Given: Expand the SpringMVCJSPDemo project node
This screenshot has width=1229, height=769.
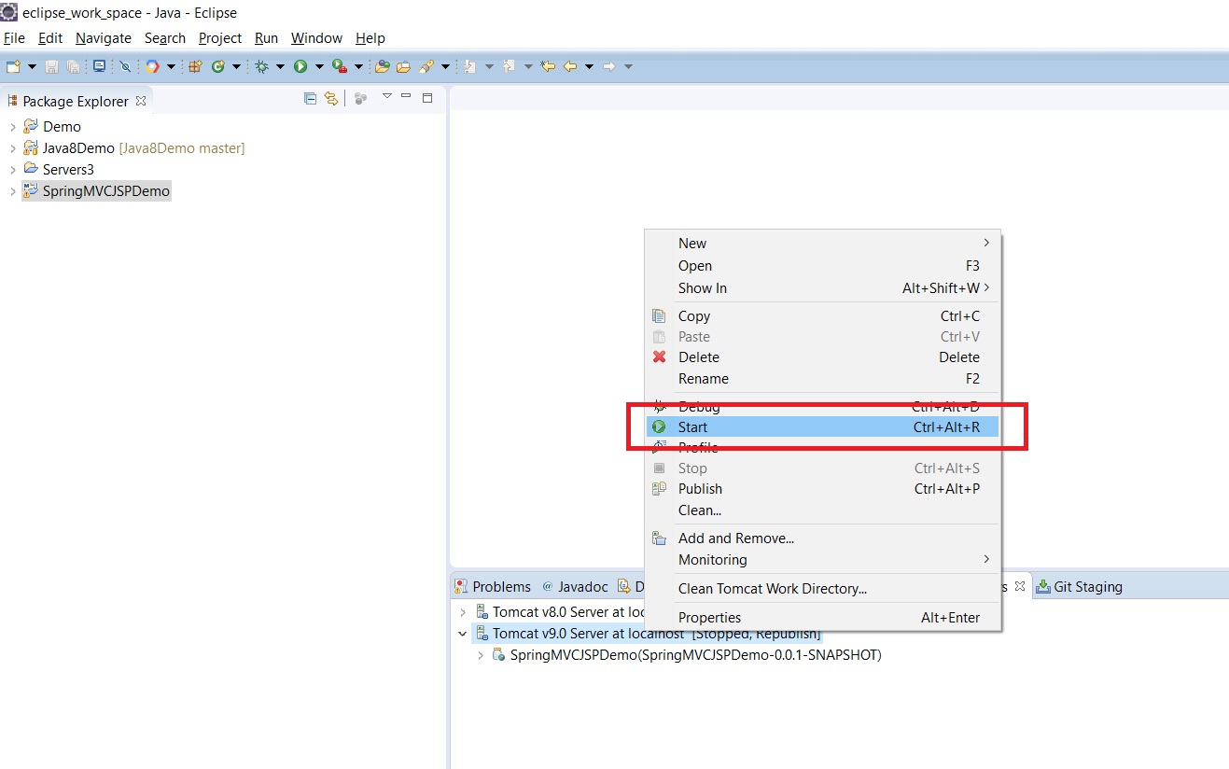Looking at the screenshot, I should [x=12, y=191].
